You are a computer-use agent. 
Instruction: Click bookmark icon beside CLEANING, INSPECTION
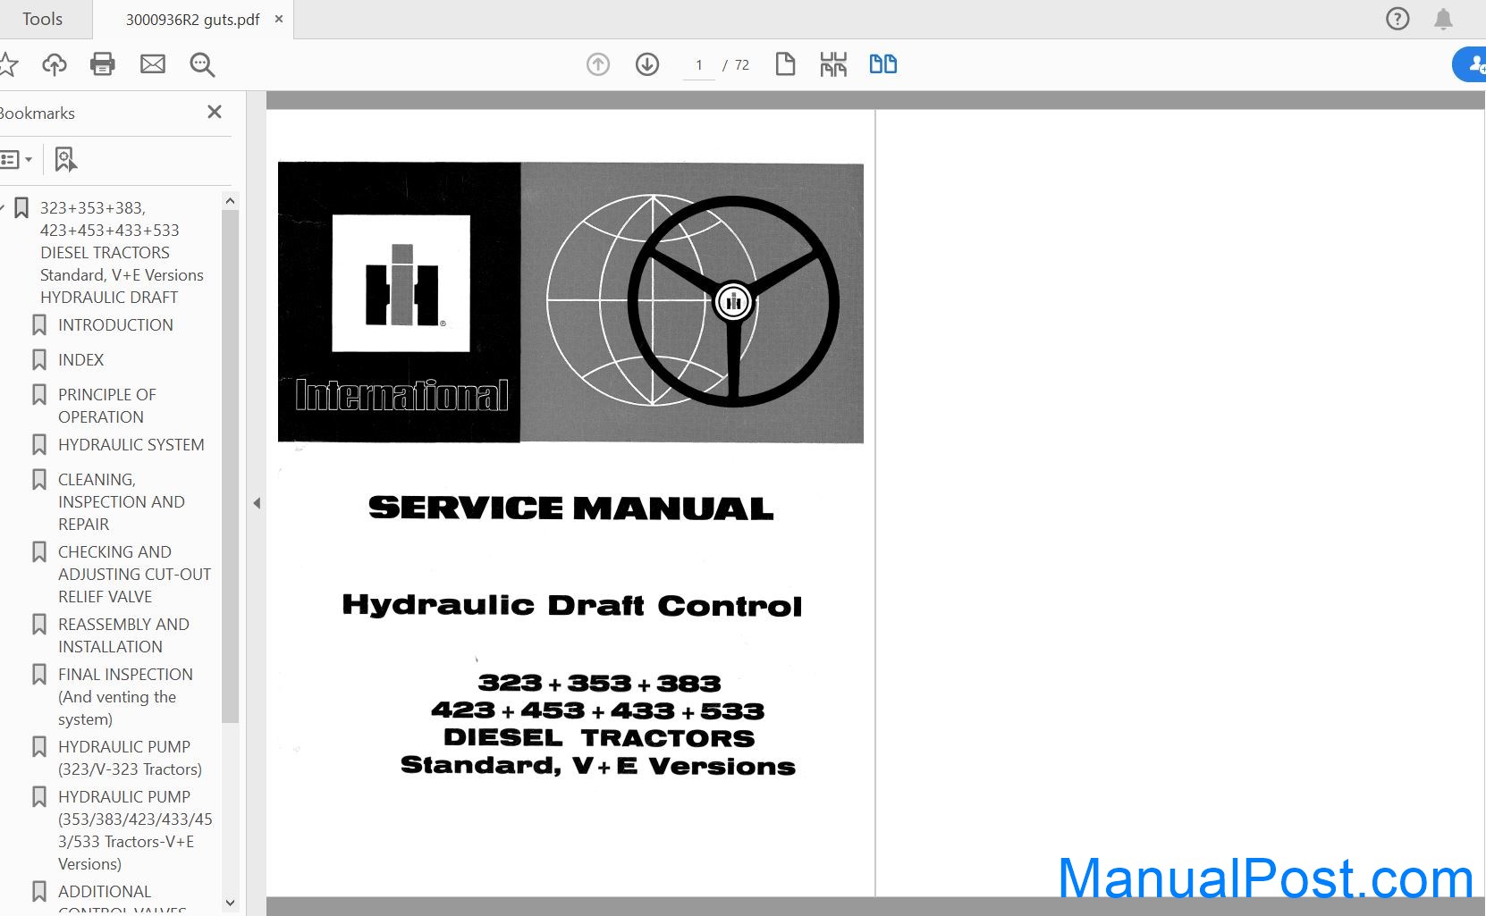39,480
